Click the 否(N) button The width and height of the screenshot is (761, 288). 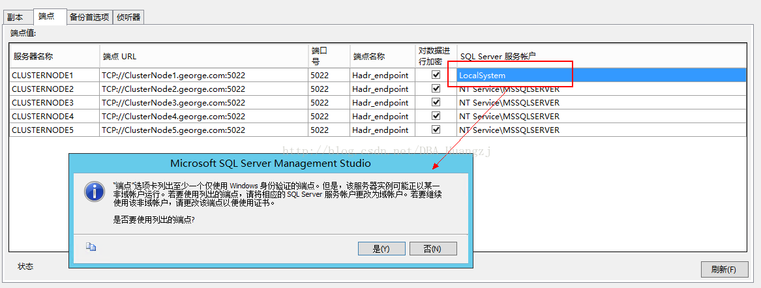click(433, 249)
